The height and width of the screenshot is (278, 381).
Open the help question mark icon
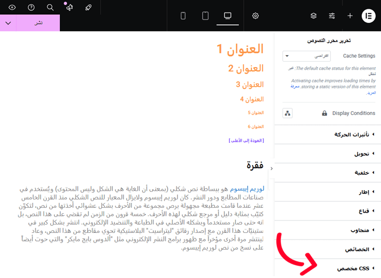point(31,8)
